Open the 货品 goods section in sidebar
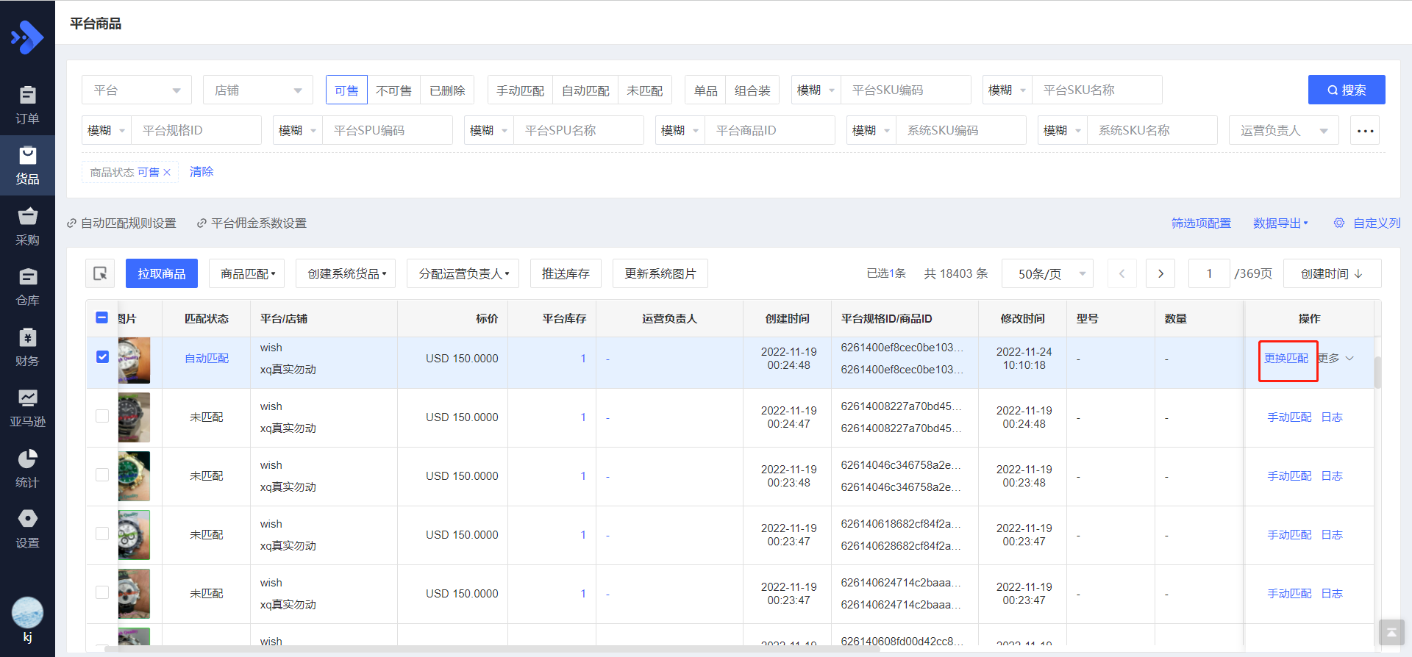1412x657 pixels. (x=27, y=165)
